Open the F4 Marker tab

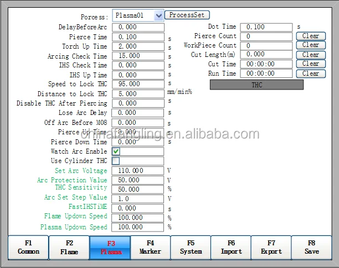(x=151, y=248)
